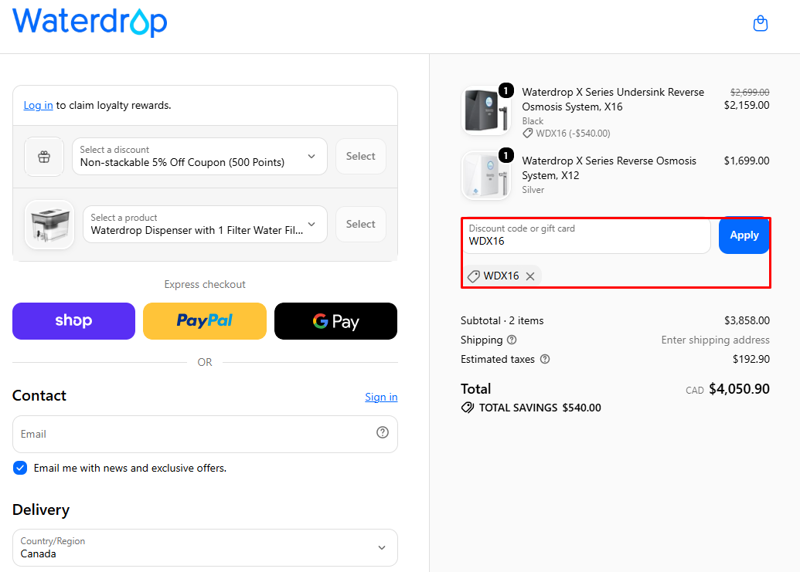Click the TOTAL SAVINGS $540.00 text
The image size is (800, 572).
point(540,408)
